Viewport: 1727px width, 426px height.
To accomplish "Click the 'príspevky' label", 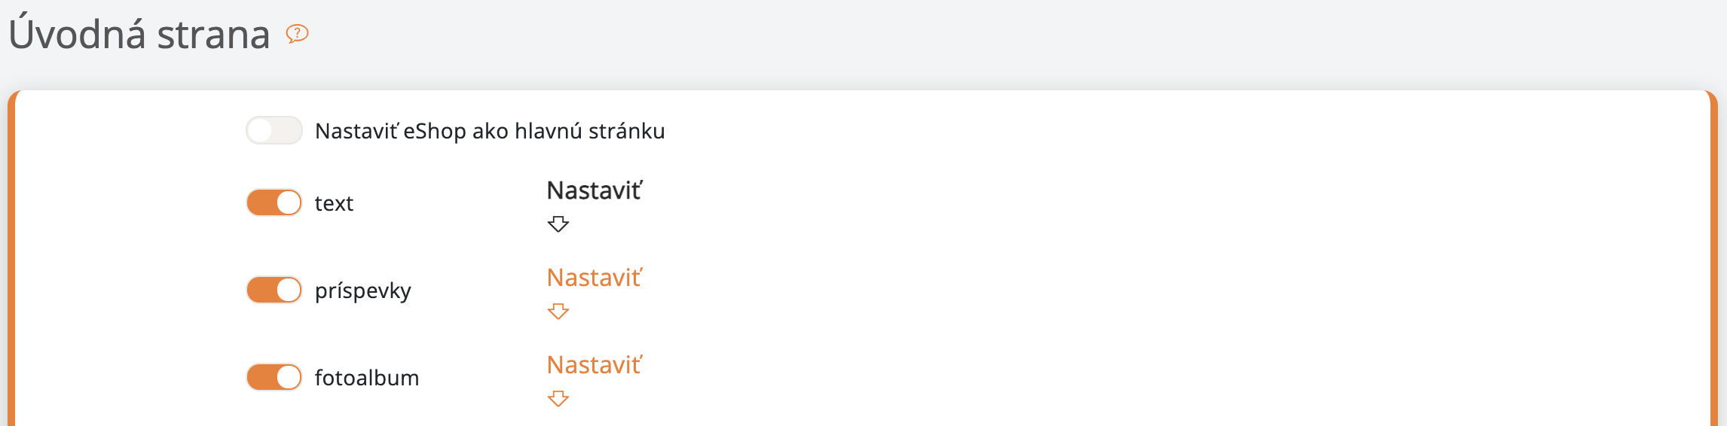I will click(363, 291).
